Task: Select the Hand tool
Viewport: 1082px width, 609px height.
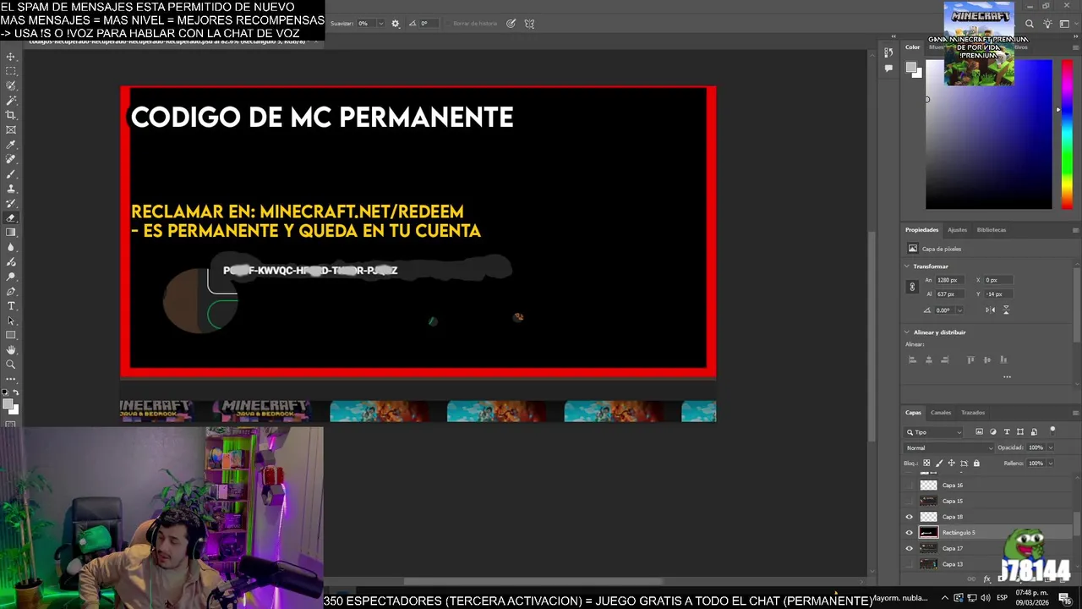Action: [11, 350]
